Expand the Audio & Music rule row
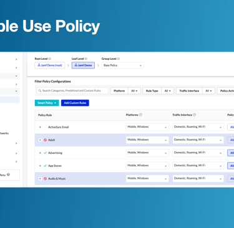This screenshot has height=228, width=234. coord(40,179)
